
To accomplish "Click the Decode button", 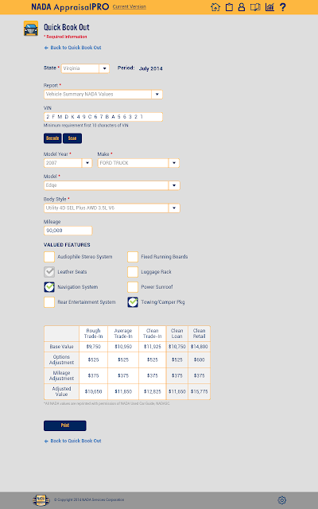I will (52, 138).
